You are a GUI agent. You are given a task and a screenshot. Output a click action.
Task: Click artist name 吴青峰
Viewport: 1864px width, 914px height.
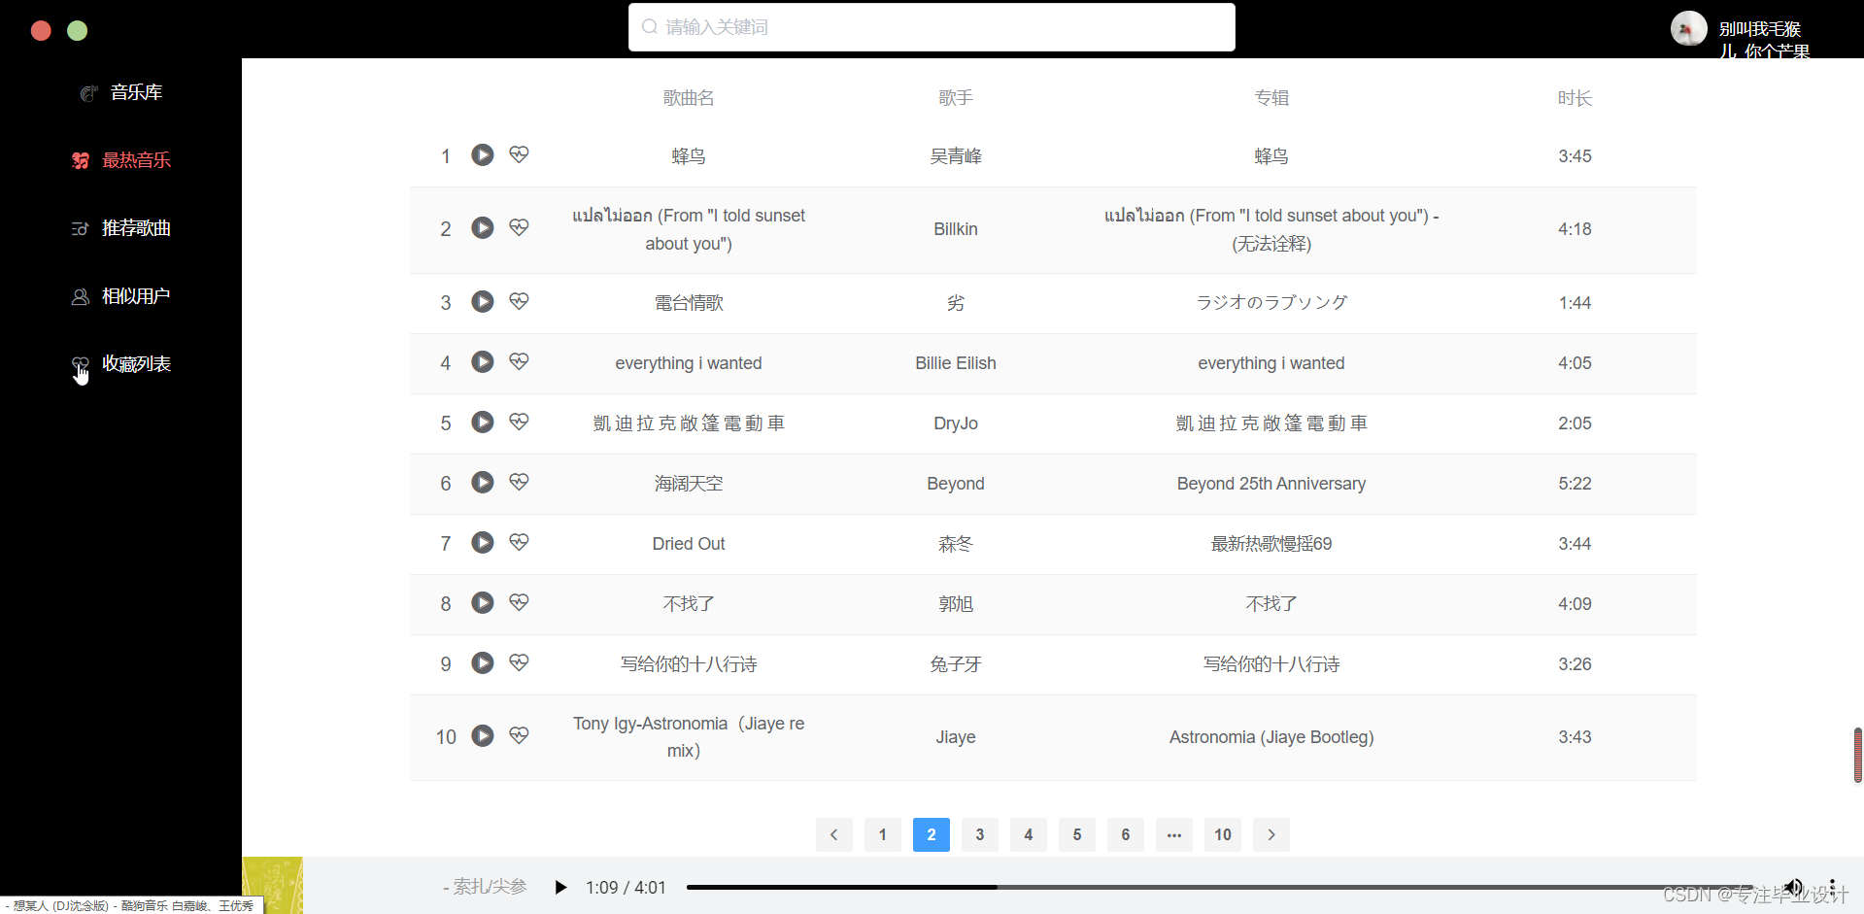956,156
